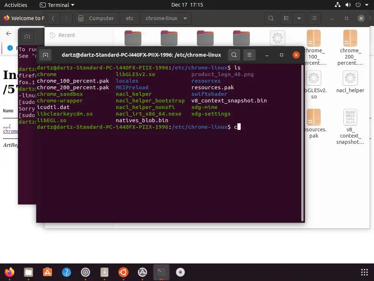Open Software Updater from the dock
374x281 pixels.
142,272
